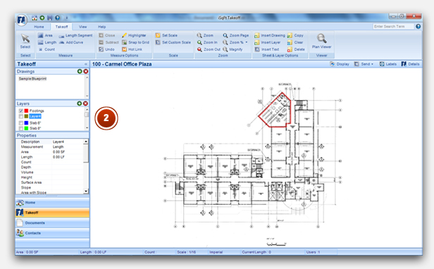Insert Drawing into the sheet
The height and width of the screenshot is (269, 434).
(270, 35)
